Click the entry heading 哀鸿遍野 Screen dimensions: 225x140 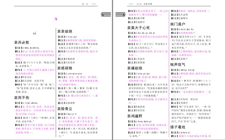click(135, 116)
